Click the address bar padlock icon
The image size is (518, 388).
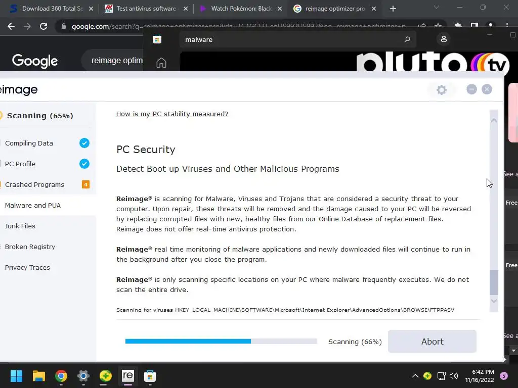(64, 26)
